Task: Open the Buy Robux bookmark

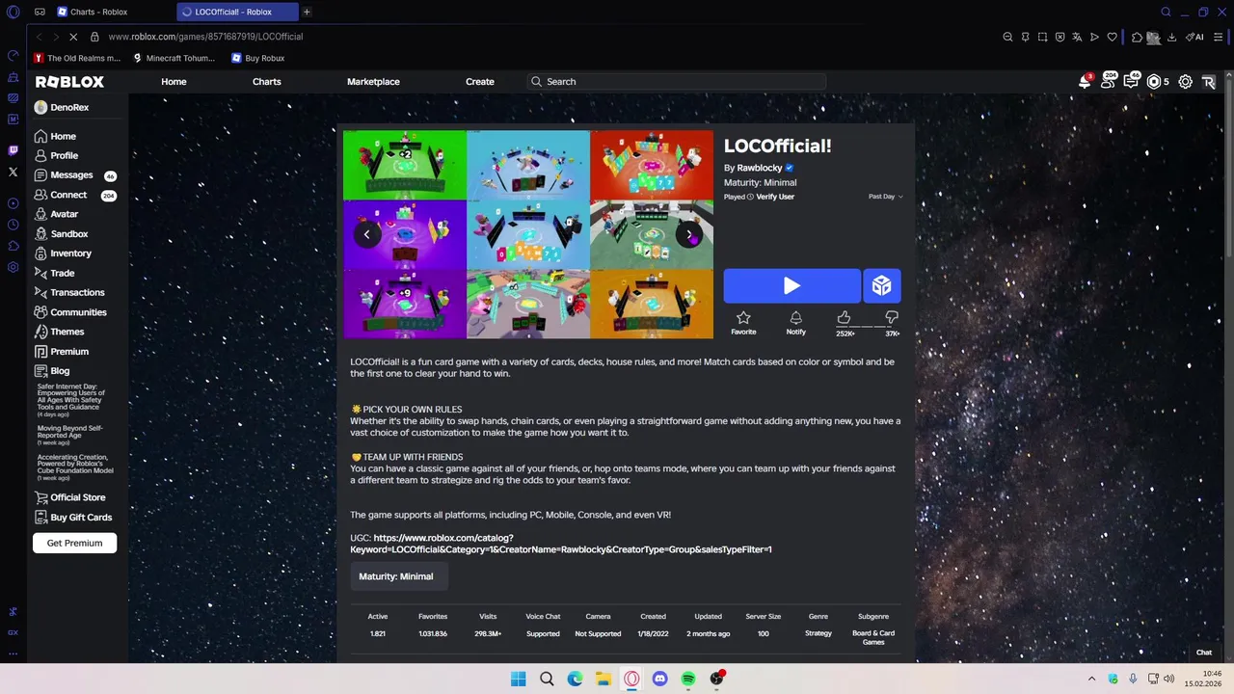Action: (257, 58)
